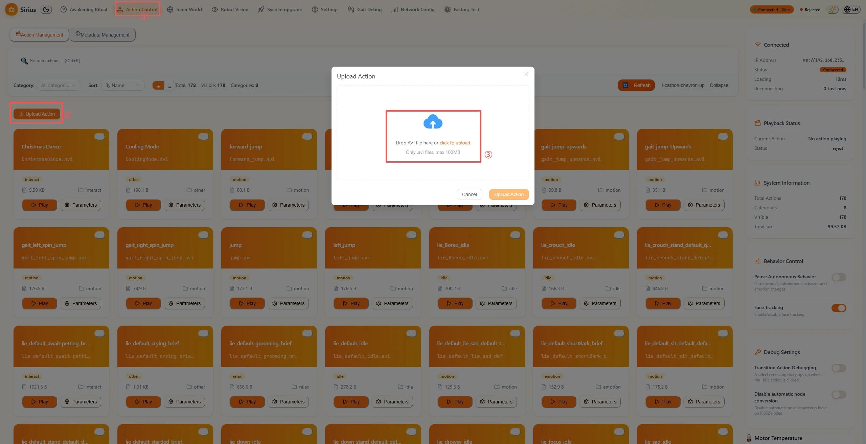866x444 pixels.
Task: Click the gear icon on lie_Bored_idle's Parameters button
Action: tap(482, 303)
